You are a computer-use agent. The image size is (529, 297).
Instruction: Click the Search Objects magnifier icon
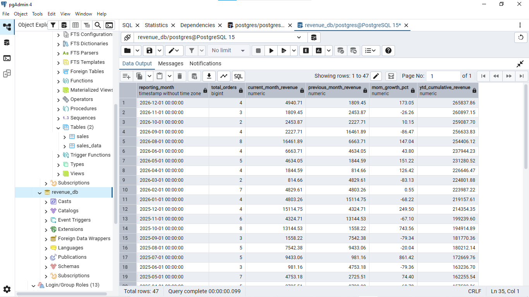[x=98, y=25]
